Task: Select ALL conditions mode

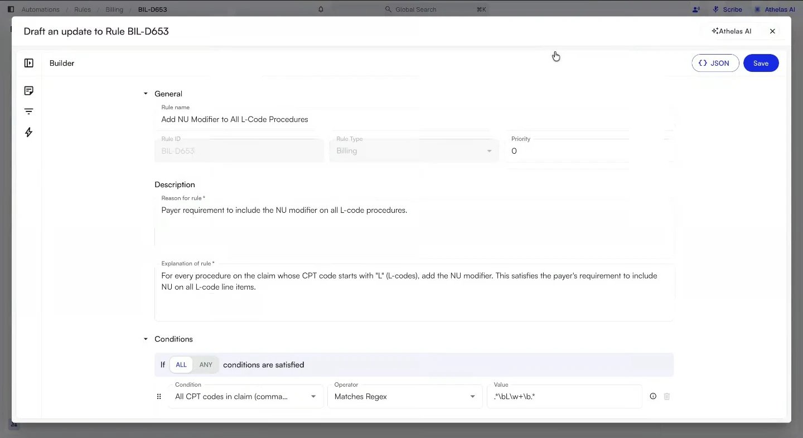Action: click(x=181, y=365)
